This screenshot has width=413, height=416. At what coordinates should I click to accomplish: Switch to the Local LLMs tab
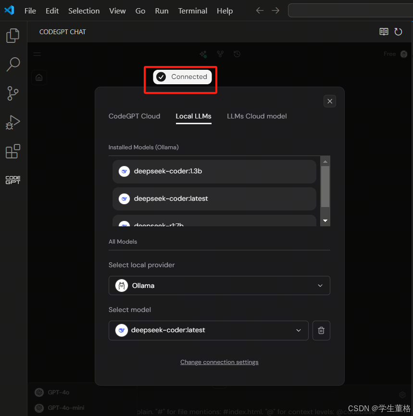tap(194, 116)
